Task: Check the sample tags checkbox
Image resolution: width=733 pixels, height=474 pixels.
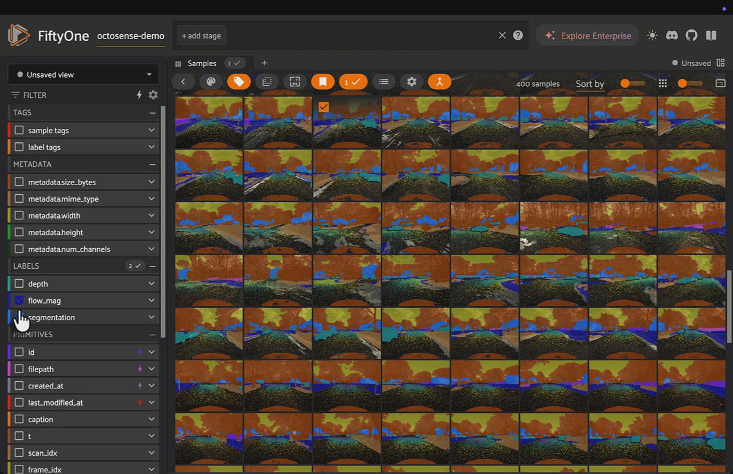Action: coord(19,130)
